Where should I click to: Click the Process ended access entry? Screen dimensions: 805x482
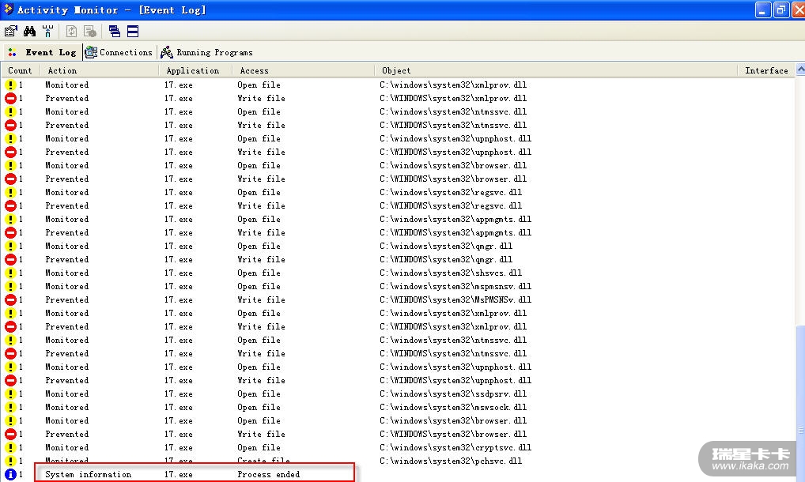[x=269, y=474]
